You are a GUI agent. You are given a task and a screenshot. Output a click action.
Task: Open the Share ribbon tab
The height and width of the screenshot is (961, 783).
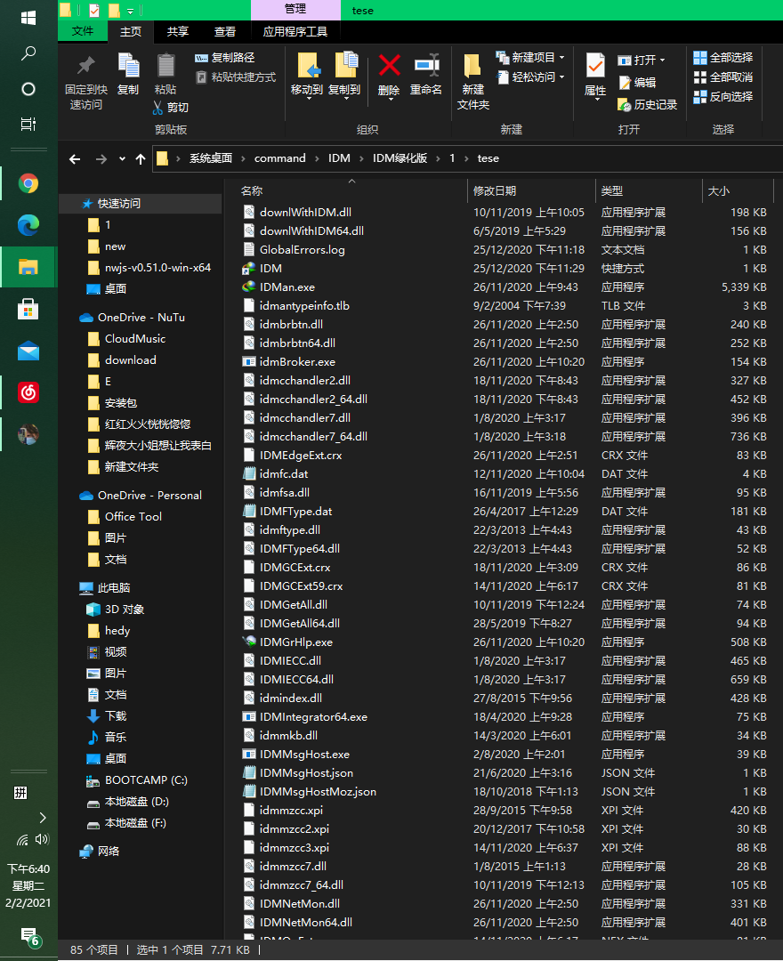tap(178, 31)
